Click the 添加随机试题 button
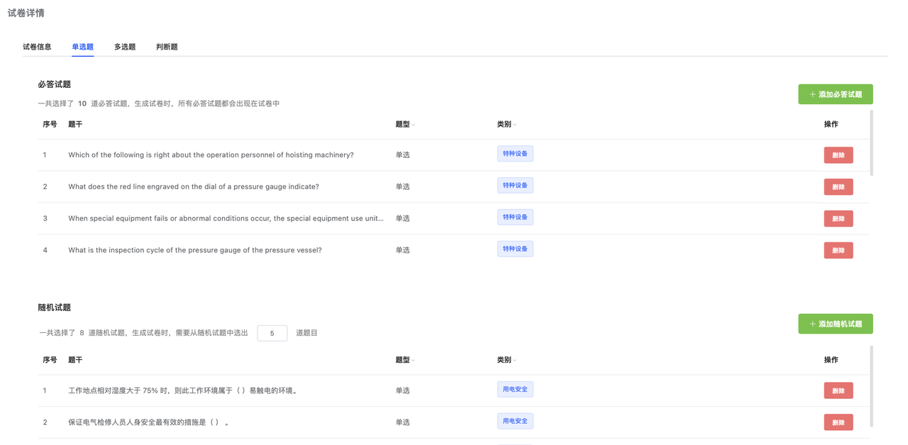The width and height of the screenshot is (908, 445). 835,324
